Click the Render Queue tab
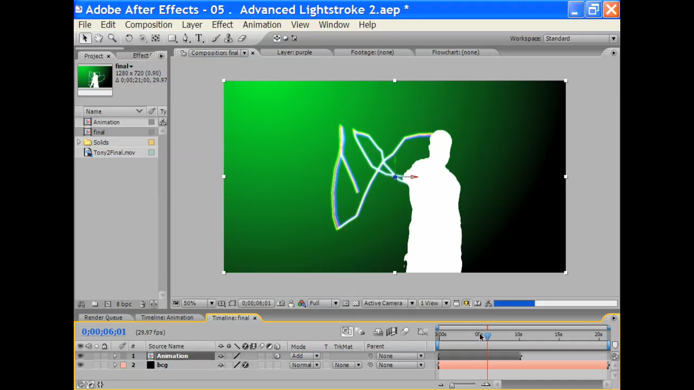Image resolution: width=694 pixels, height=390 pixels. click(x=103, y=318)
